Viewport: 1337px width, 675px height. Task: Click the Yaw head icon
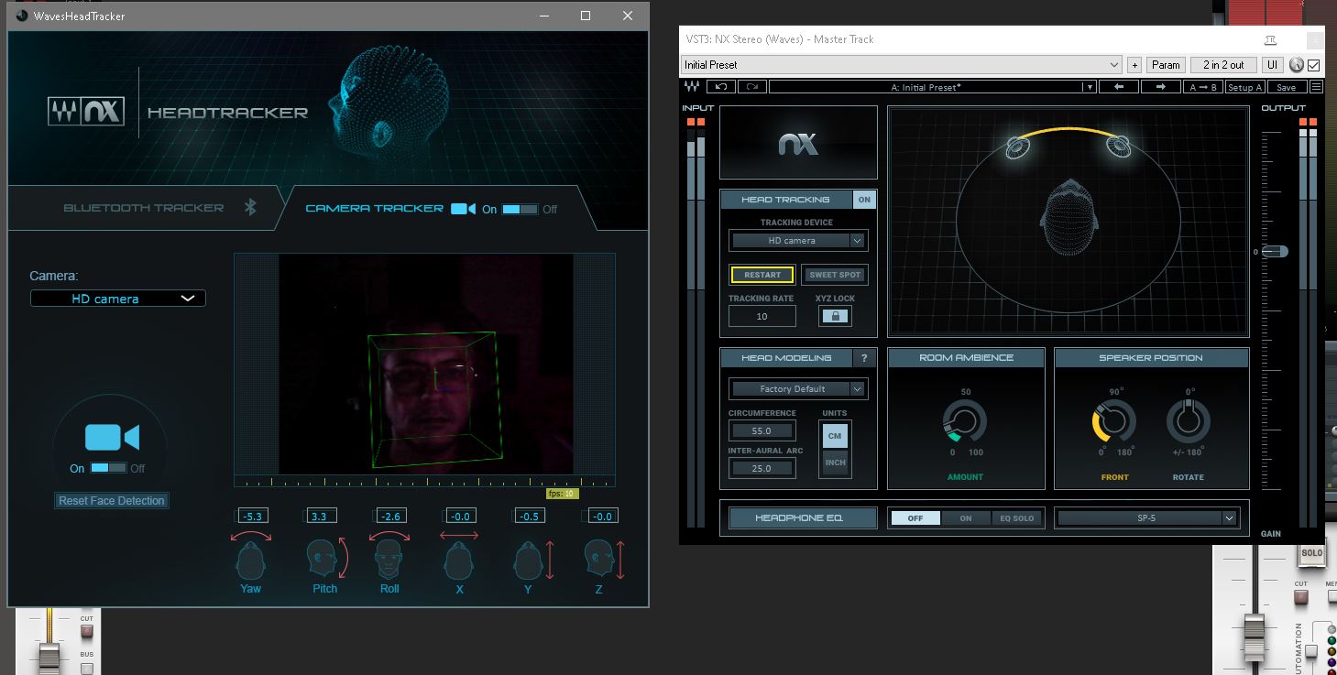pos(250,559)
